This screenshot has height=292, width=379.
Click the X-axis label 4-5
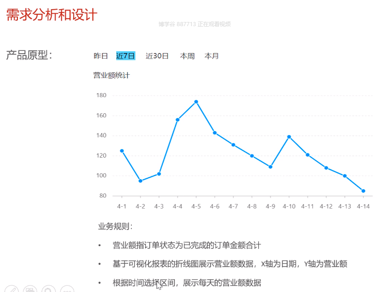[196, 207]
